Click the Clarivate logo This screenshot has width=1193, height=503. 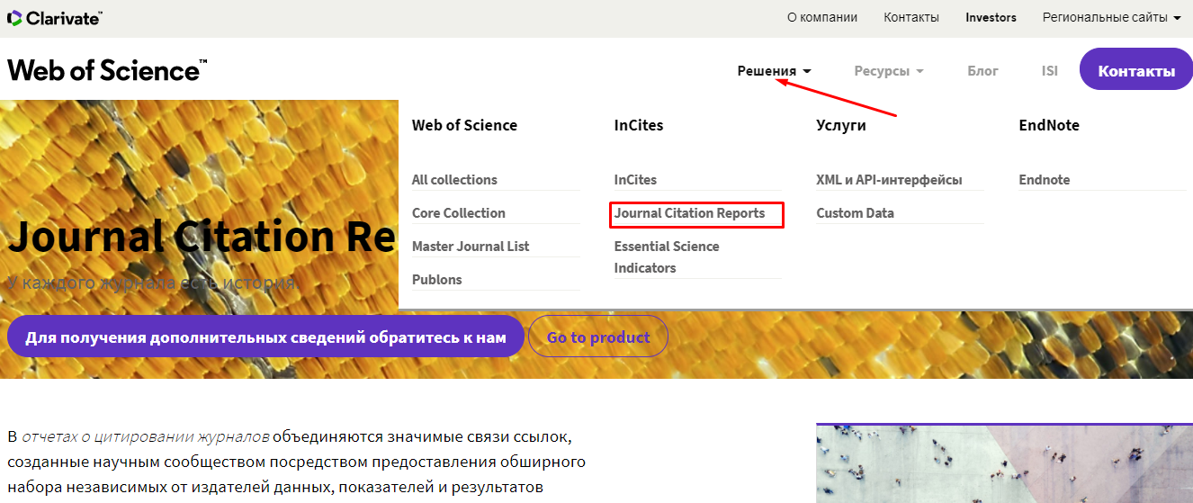click(55, 18)
